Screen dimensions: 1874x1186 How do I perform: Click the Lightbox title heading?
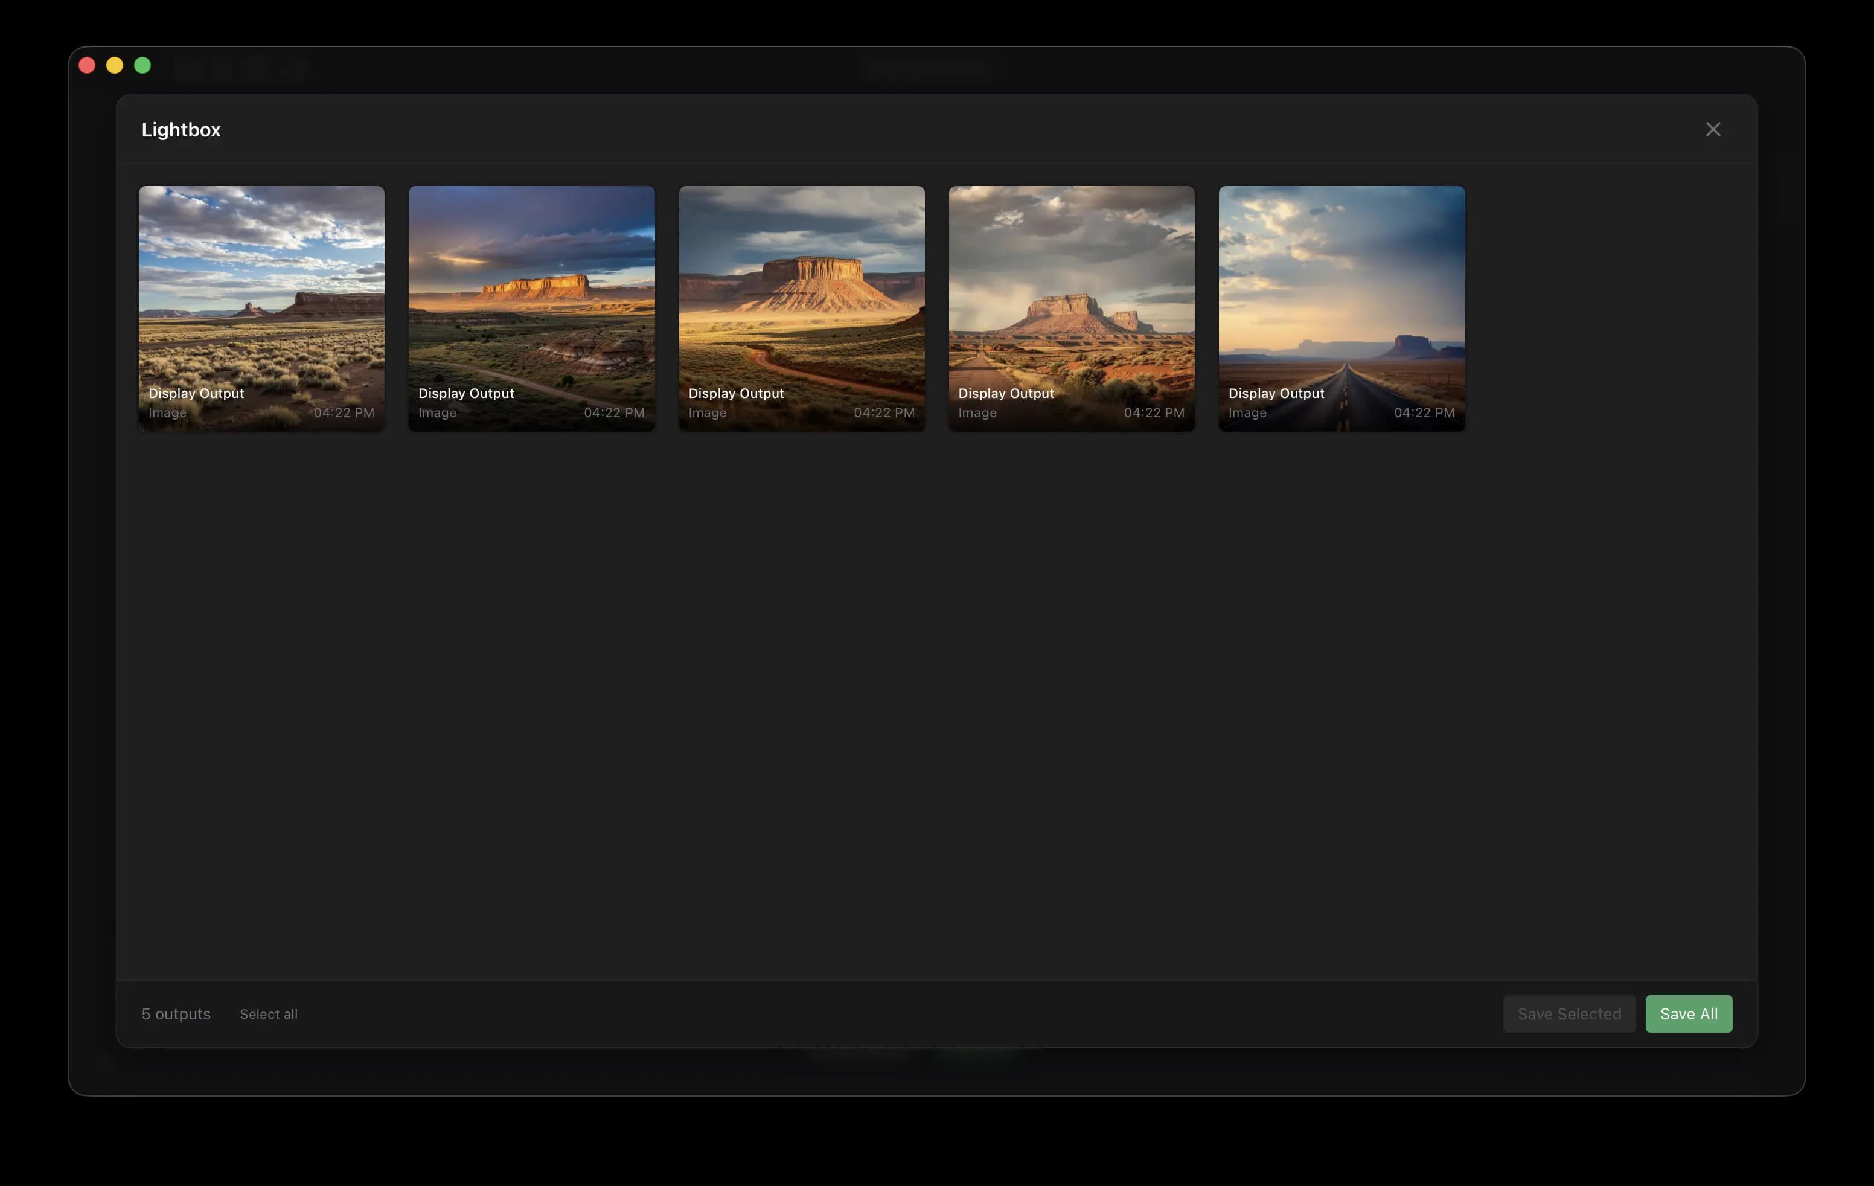tap(181, 129)
